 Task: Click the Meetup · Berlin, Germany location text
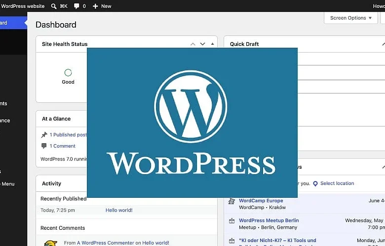268,227
